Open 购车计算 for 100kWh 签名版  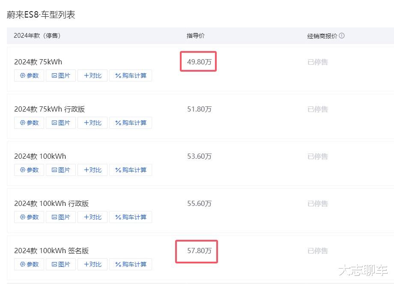pyautogui.click(x=131, y=264)
